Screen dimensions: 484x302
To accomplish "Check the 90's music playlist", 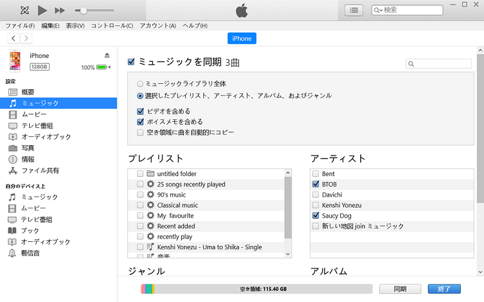I will (140, 195).
